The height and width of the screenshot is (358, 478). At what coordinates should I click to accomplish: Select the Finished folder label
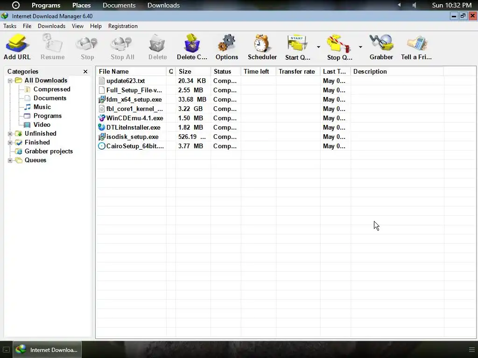pyautogui.click(x=37, y=142)
